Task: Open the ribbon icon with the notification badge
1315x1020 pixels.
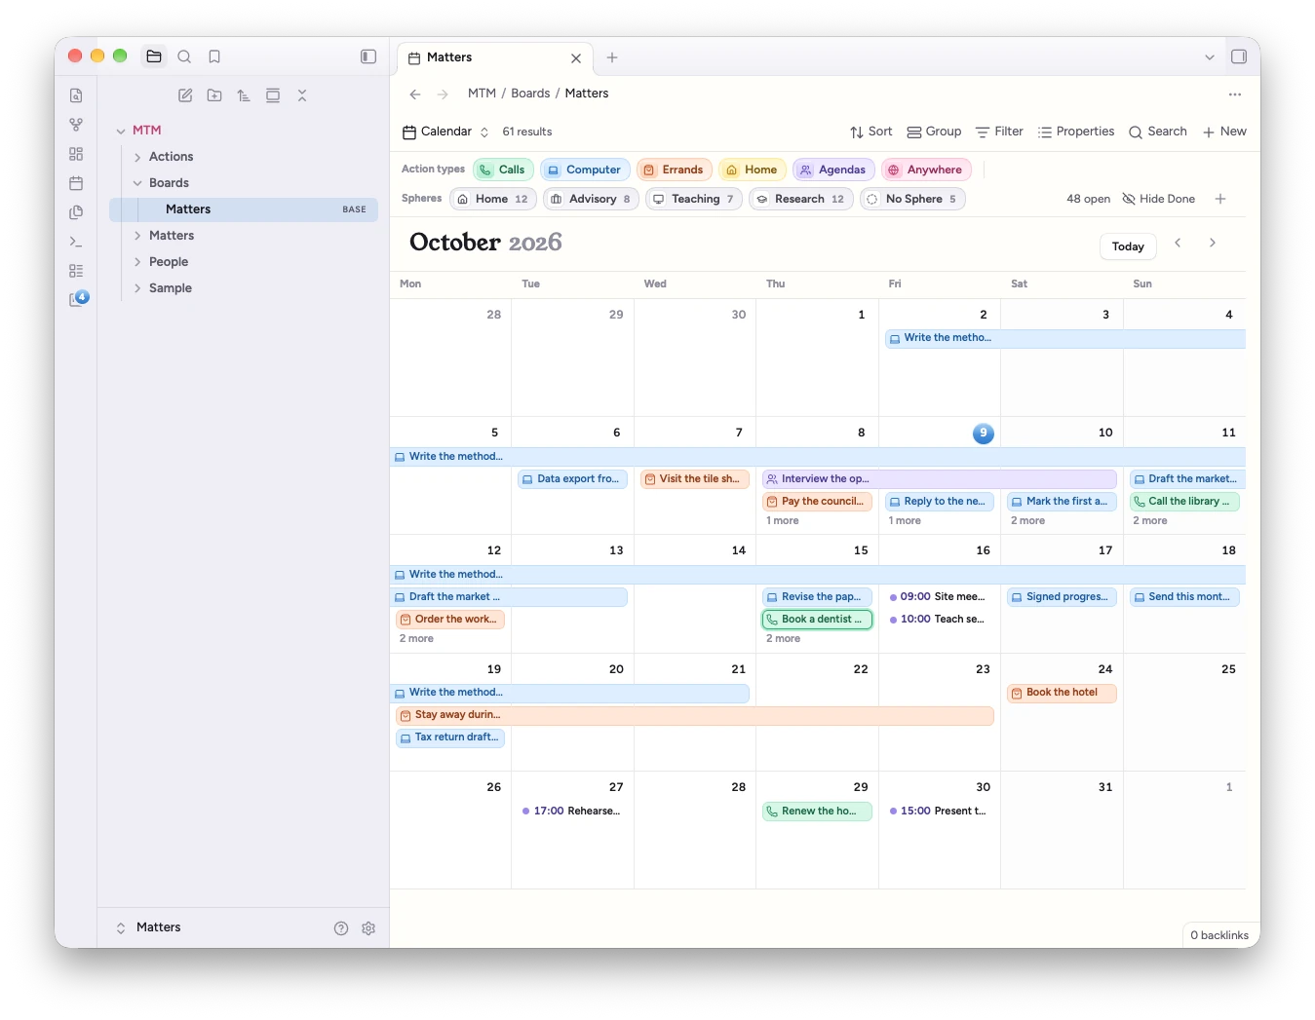Action: coord(78,299)
